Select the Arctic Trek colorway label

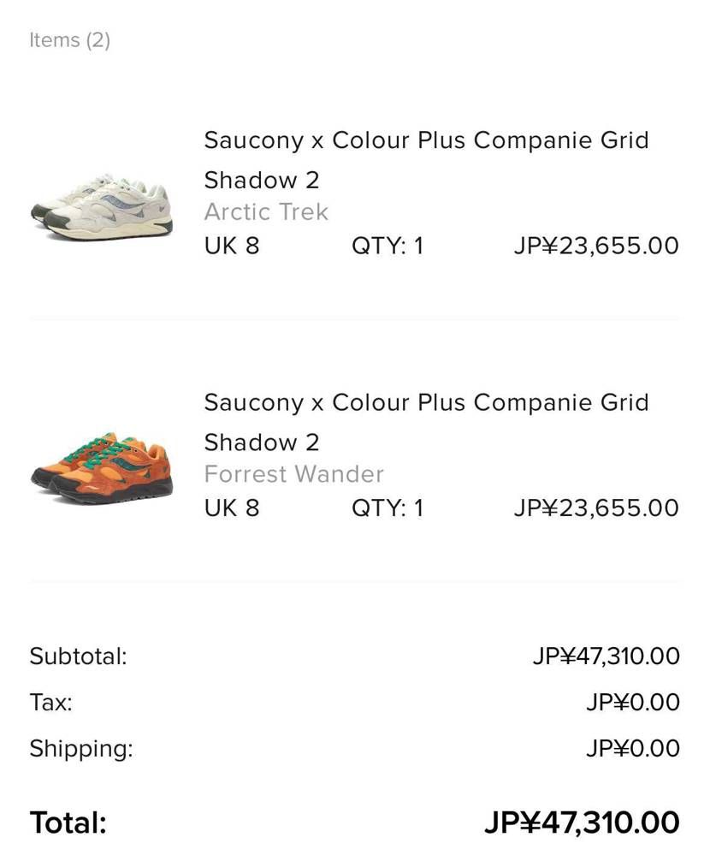pyautogui.click(x=266, y=211)
